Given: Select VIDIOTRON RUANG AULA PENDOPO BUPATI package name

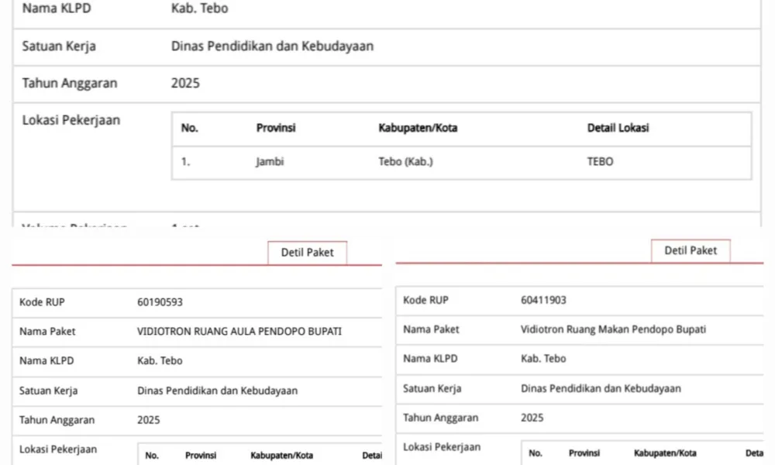Looking at the screenshot, I should point(239,332).
